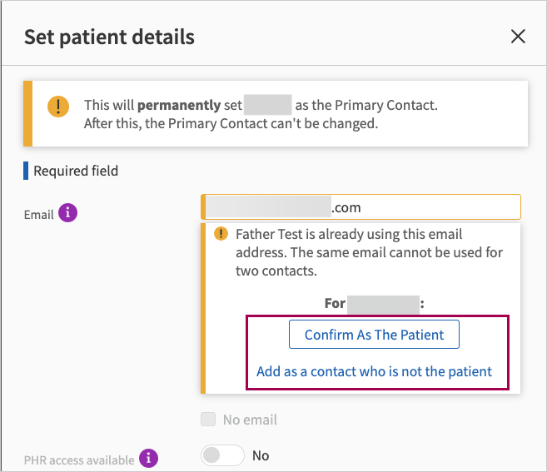Toggle the PHR access available switch
The width and height of the screenshot is (547, 472).
[222, 455]
